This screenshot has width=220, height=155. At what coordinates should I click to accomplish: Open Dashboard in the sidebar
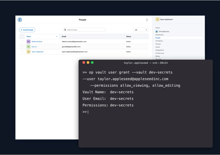coord(159,35)
